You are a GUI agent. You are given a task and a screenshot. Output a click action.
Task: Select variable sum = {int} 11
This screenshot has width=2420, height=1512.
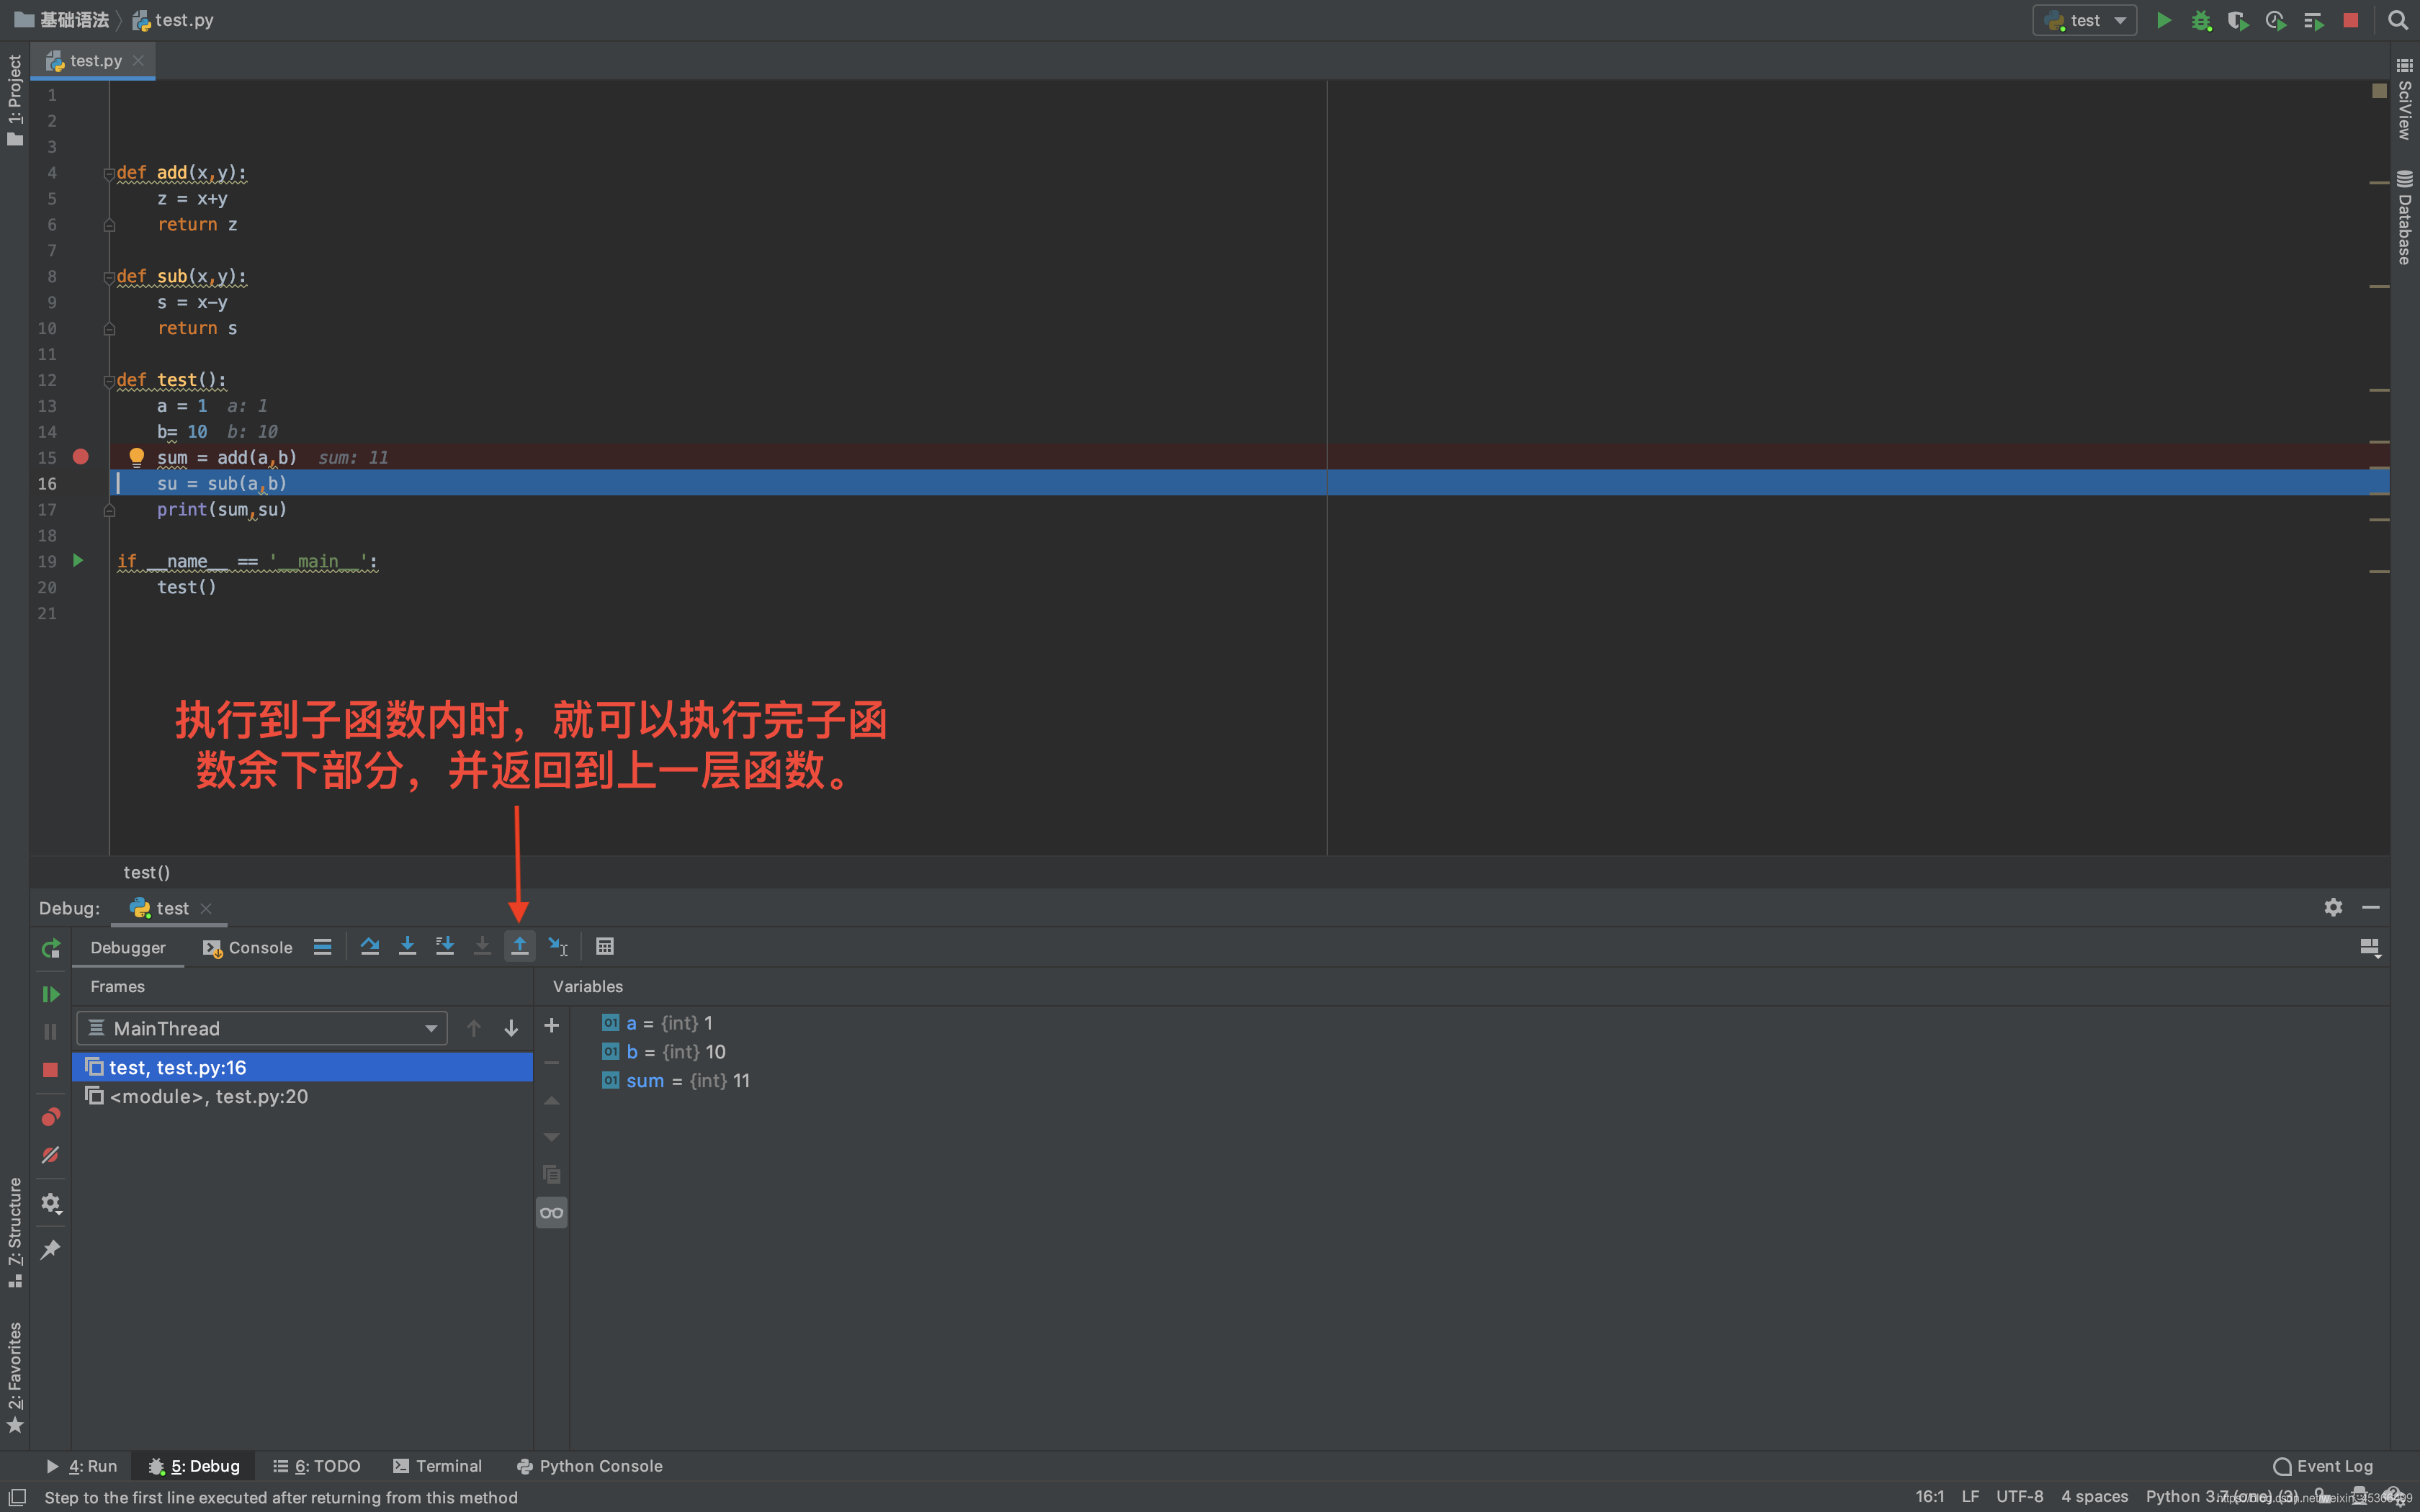(676, 1080)
